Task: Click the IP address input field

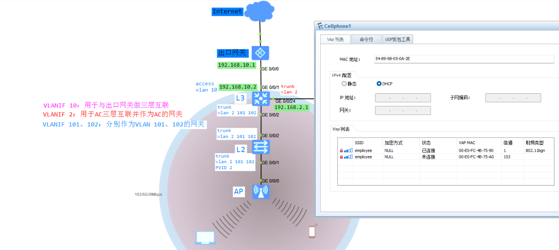Action: tap(403, 98)
